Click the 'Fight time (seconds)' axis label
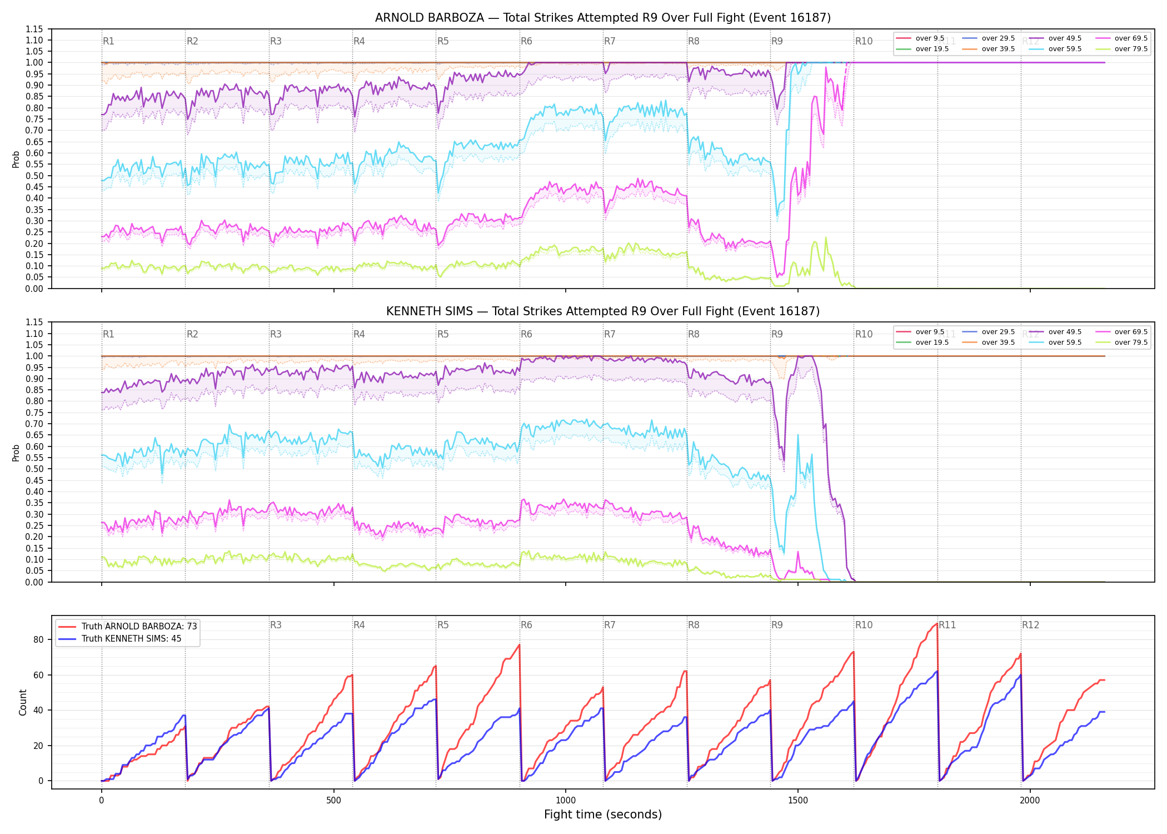 603,815
